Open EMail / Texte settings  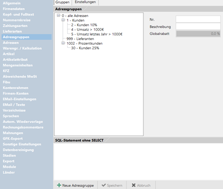14,105
